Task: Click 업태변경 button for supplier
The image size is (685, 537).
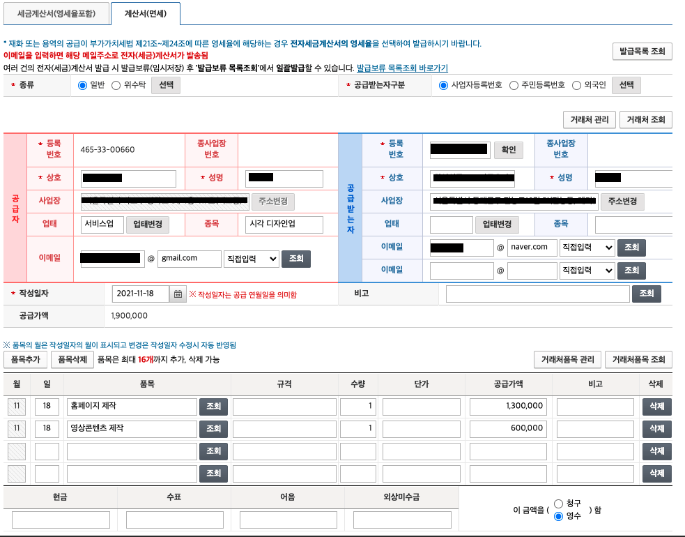Action: point(147,225)
